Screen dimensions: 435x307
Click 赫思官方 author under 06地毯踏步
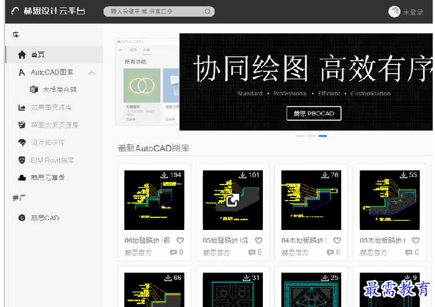point(138,252)
